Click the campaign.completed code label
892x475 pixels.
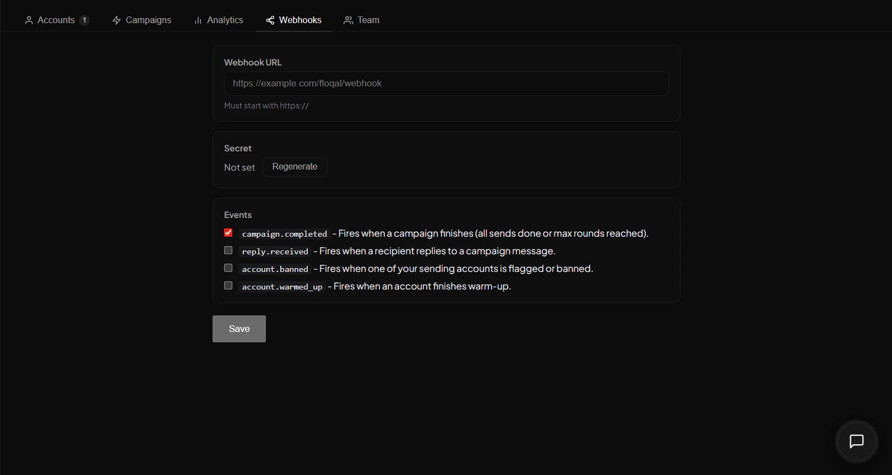point(284,234)
